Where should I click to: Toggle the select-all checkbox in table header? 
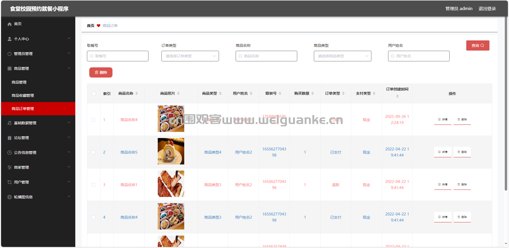coord(94,94)
